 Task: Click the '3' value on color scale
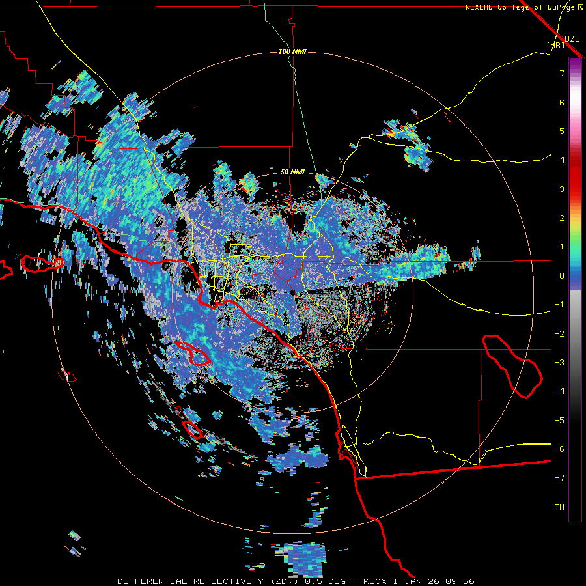coord(562,189)
